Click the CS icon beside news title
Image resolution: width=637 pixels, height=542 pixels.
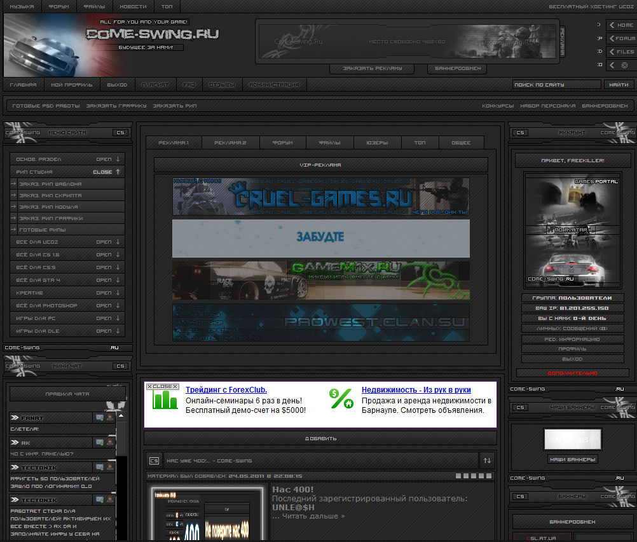pos(154,461)
